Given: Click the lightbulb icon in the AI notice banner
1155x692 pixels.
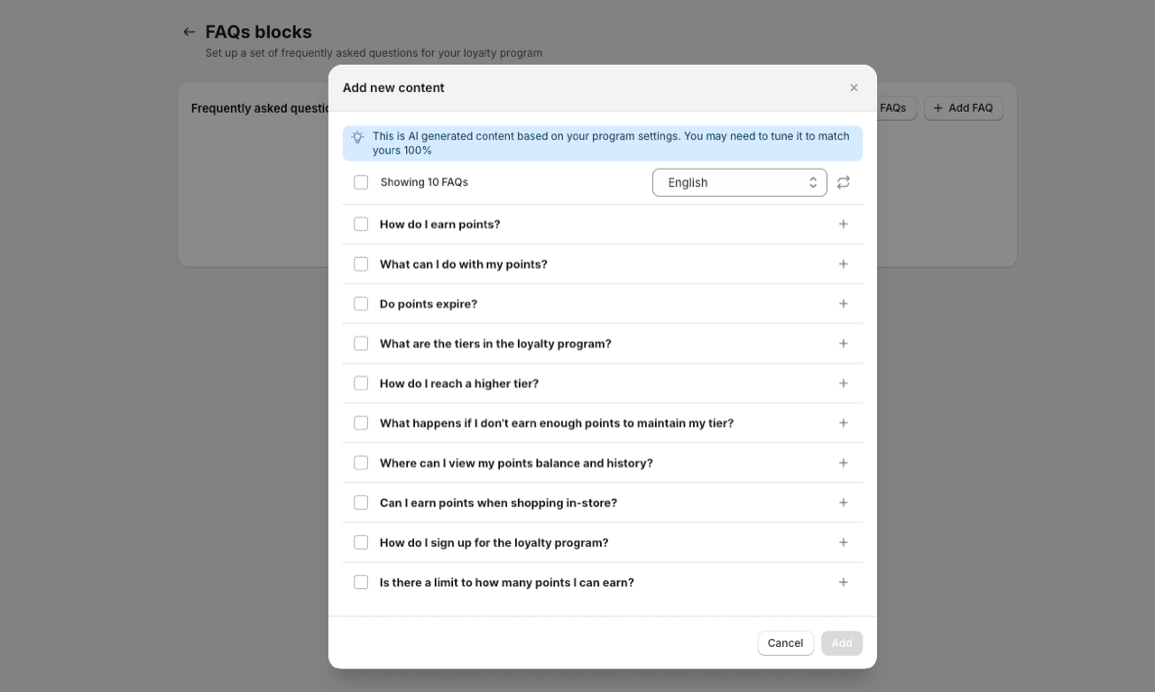Looking at the screenshot, I should tap(357, 137).
